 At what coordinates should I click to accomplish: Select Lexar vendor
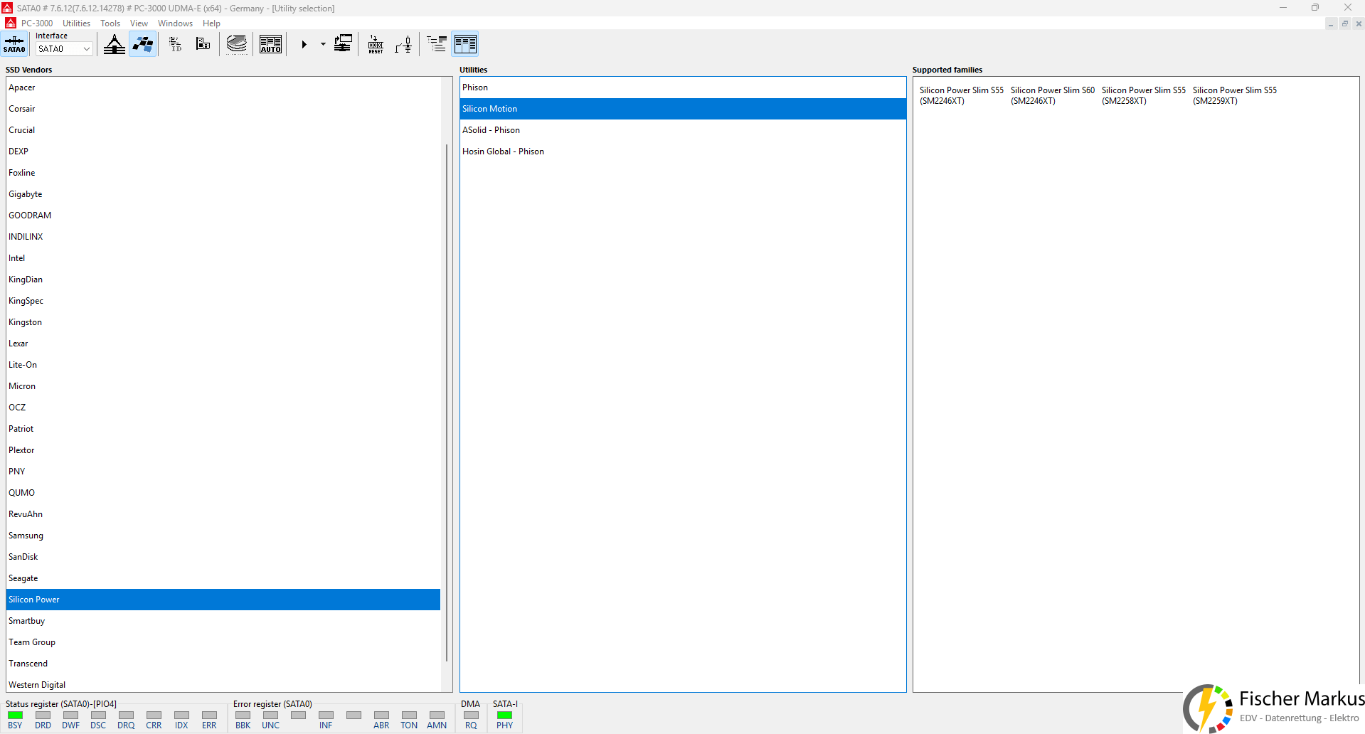[x=223, y=344]
